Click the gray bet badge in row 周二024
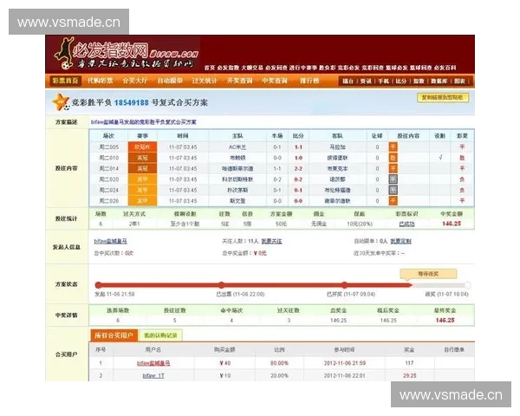Screen dimensions: 520x416 pyautogui.click(x=393, y=190)
